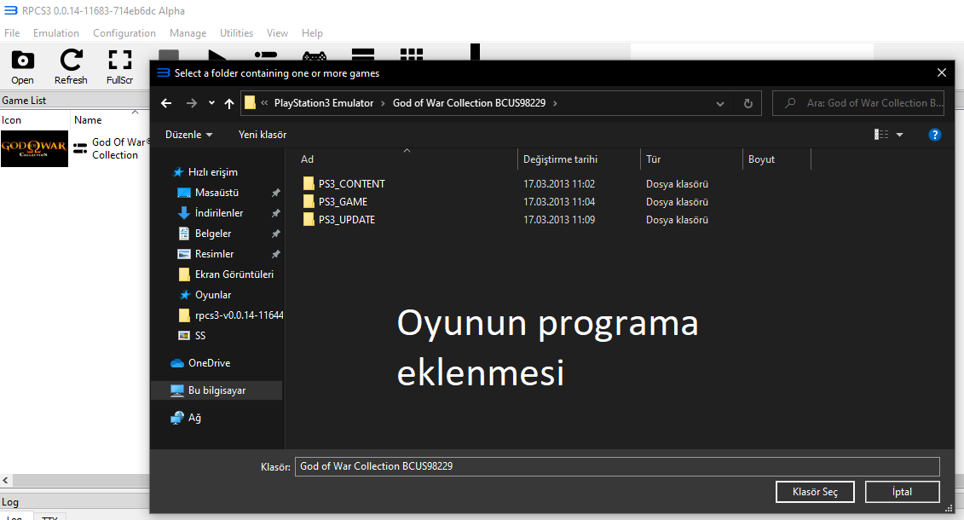Select the PS3_CONTENT folder
Viewport: 964px width, 520px height.
pyautogui.click(x=343, y=184)
